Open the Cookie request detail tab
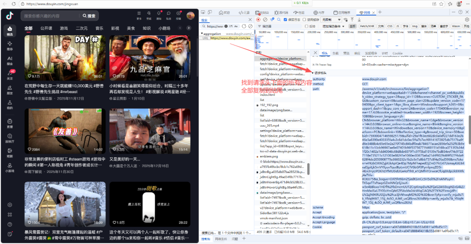Screen dimensions: 471x244 (x=397, y=53)
